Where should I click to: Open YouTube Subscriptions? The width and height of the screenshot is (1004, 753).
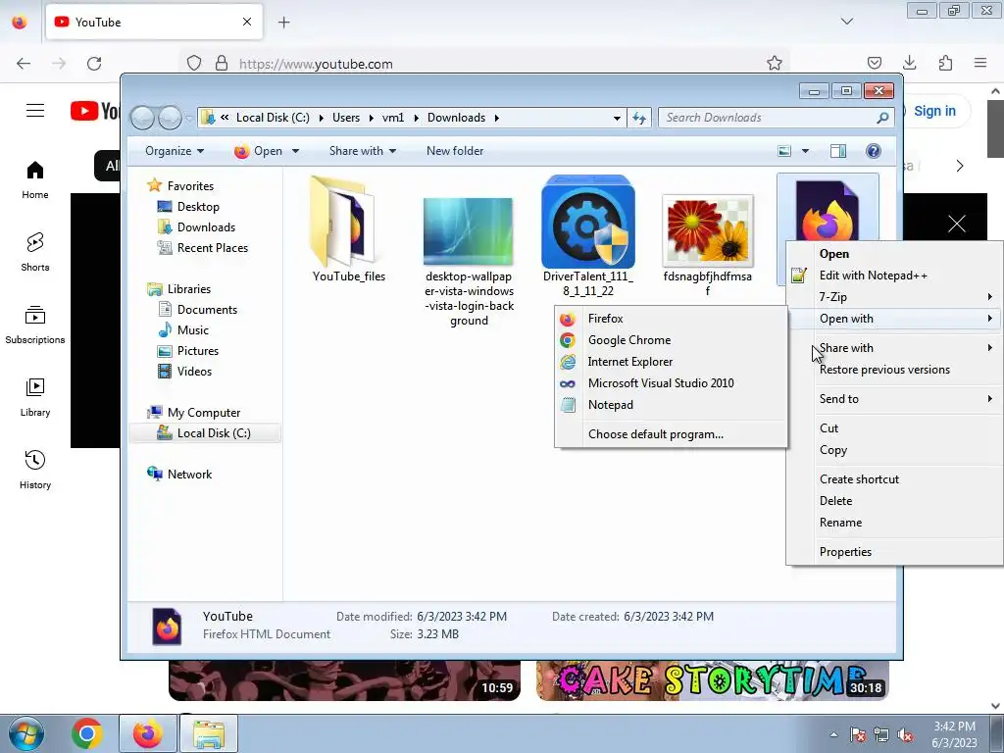pyautogui.click(x=35, y=325)
